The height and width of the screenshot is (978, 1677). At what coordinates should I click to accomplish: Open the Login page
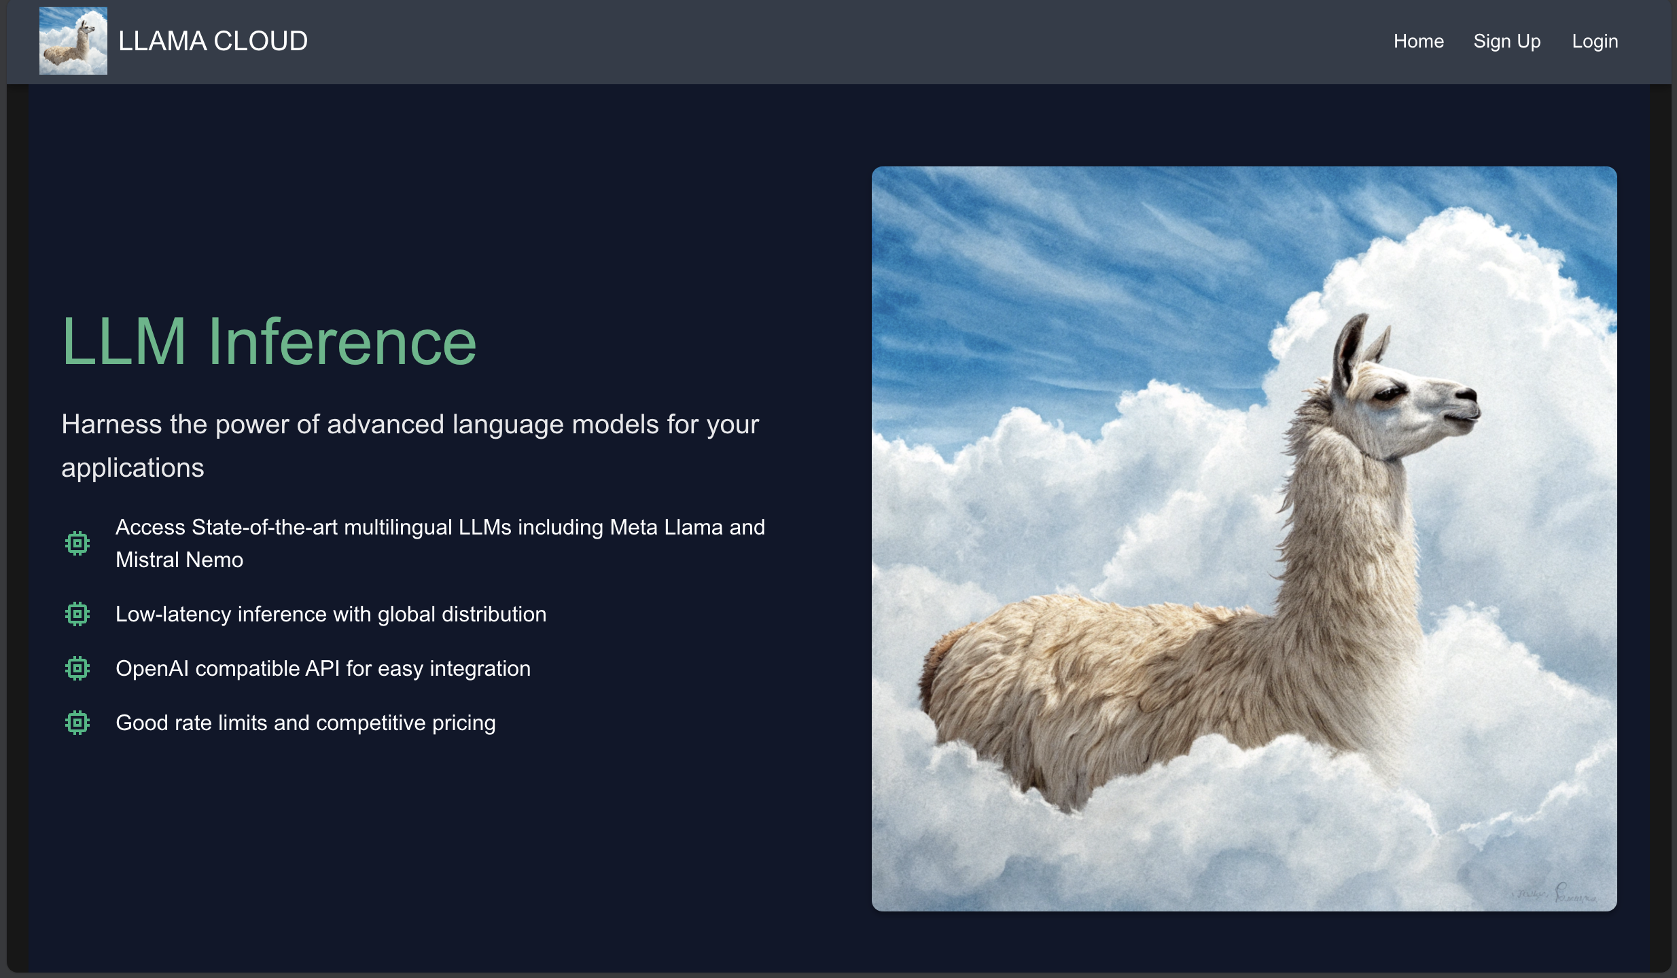point(1594,41)
